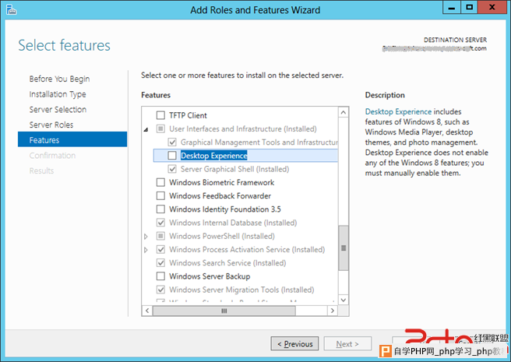Select Windows Server Migration Tools (Installed) row
The image size is (511, 362).
tap(241, 290)
